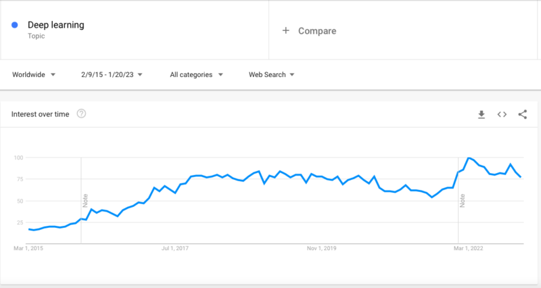Click the Topic label under Deep learning
The height and width of the screenshot is (288, 541).
click(x=37, y=36)
